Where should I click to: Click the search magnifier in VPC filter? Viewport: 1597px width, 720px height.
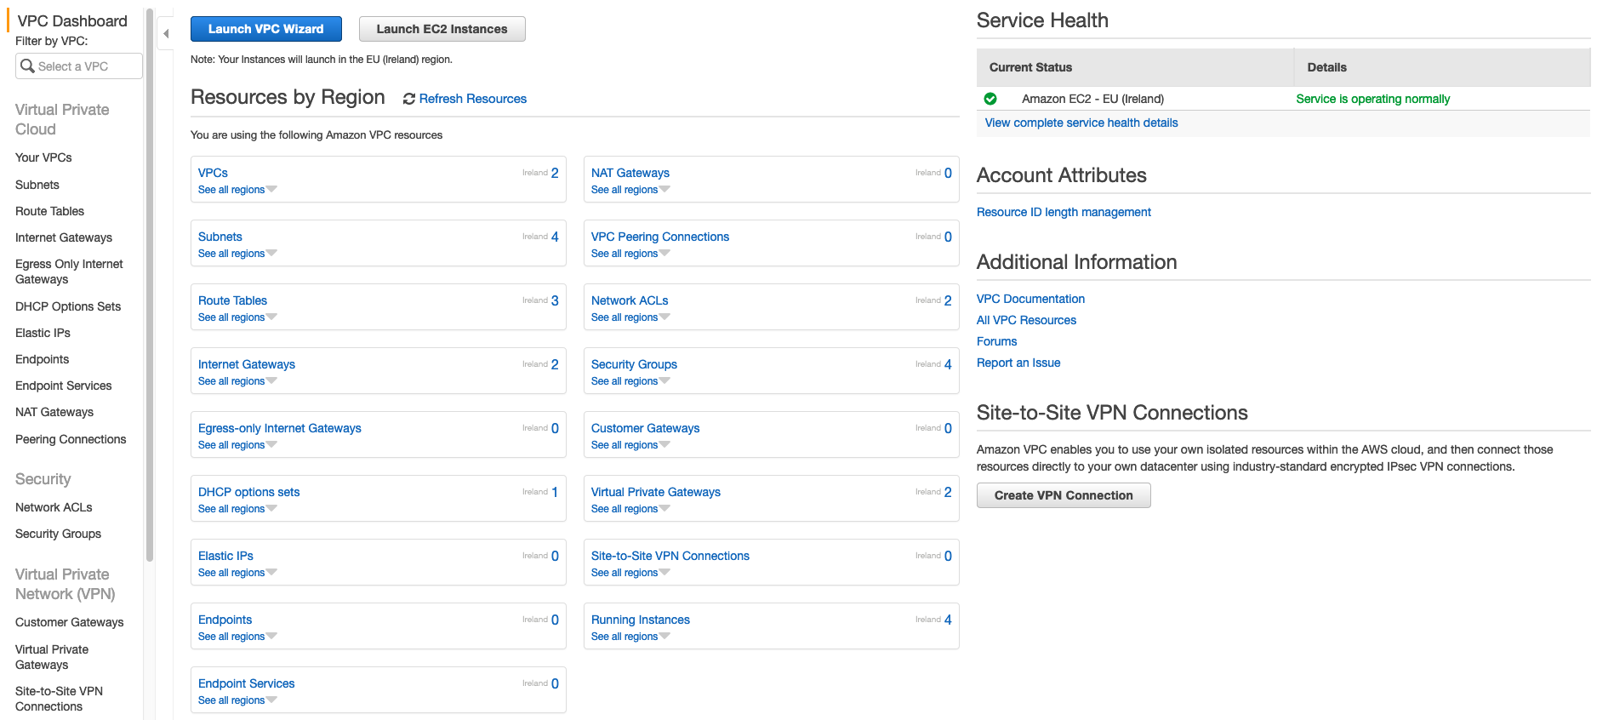27,66
